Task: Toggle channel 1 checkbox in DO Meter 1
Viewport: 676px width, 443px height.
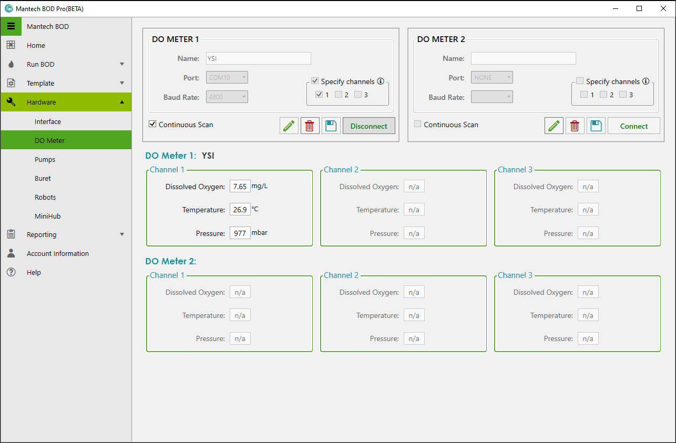Action: click(319, 95)
